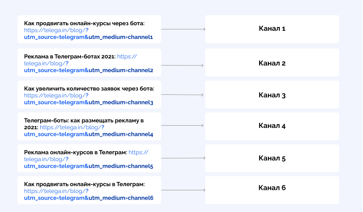Screen dimensions: 363x212
Task: Select the Канал 4 box
Action: click(x=272, y=126)
